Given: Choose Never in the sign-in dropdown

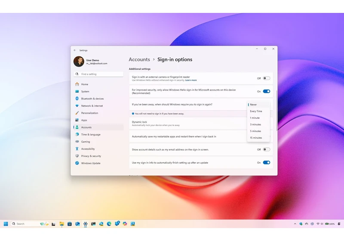Looking at the screenshot, I should (258, 105).
